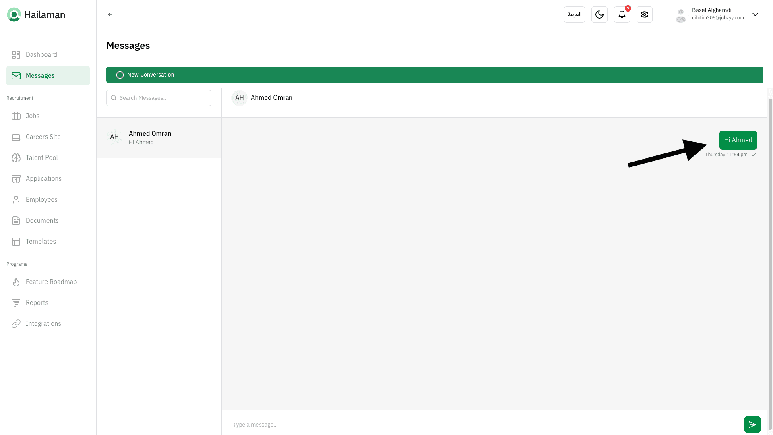
Task: Collapse the sidebar with the arrow icon
Action: click(x=109, y=14)
